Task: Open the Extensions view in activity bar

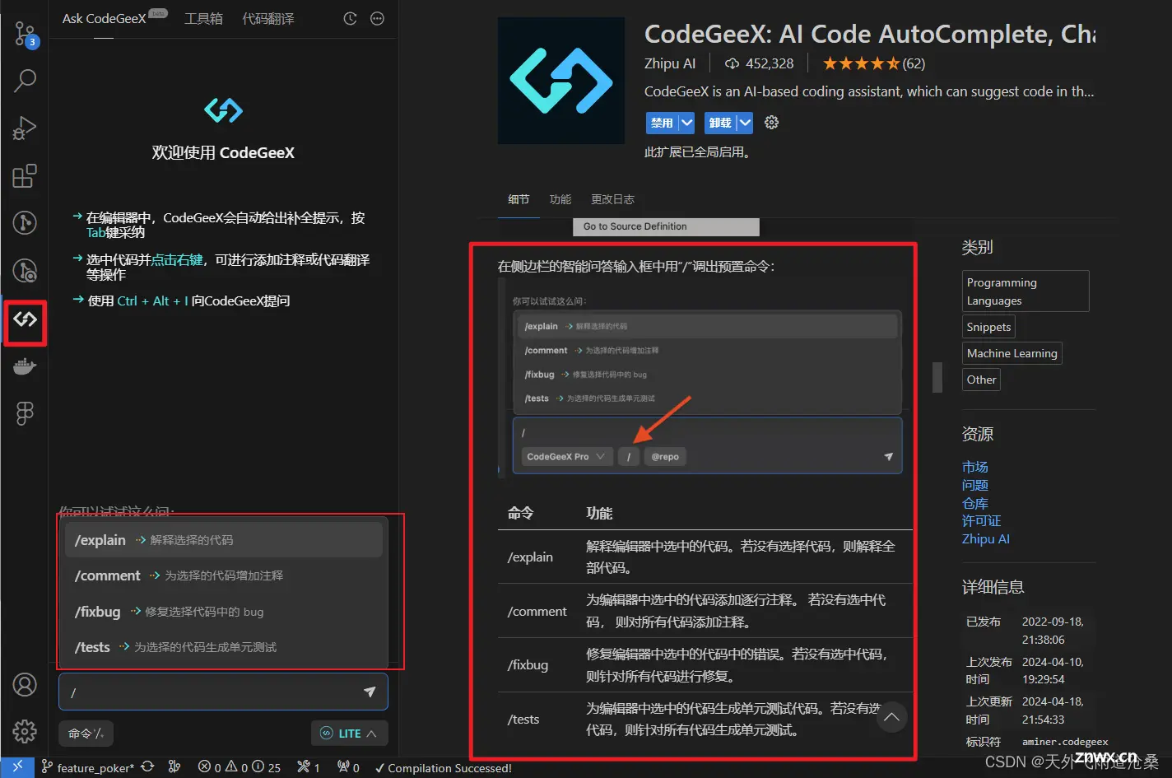Action: (25, 175)
